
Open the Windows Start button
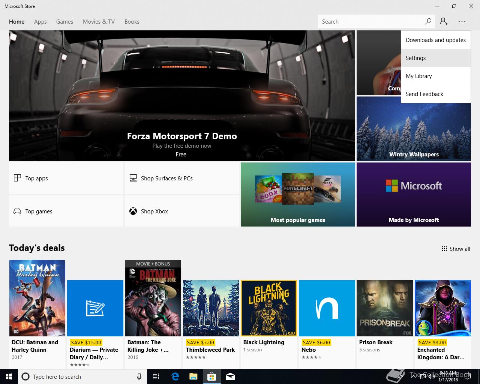9,376
